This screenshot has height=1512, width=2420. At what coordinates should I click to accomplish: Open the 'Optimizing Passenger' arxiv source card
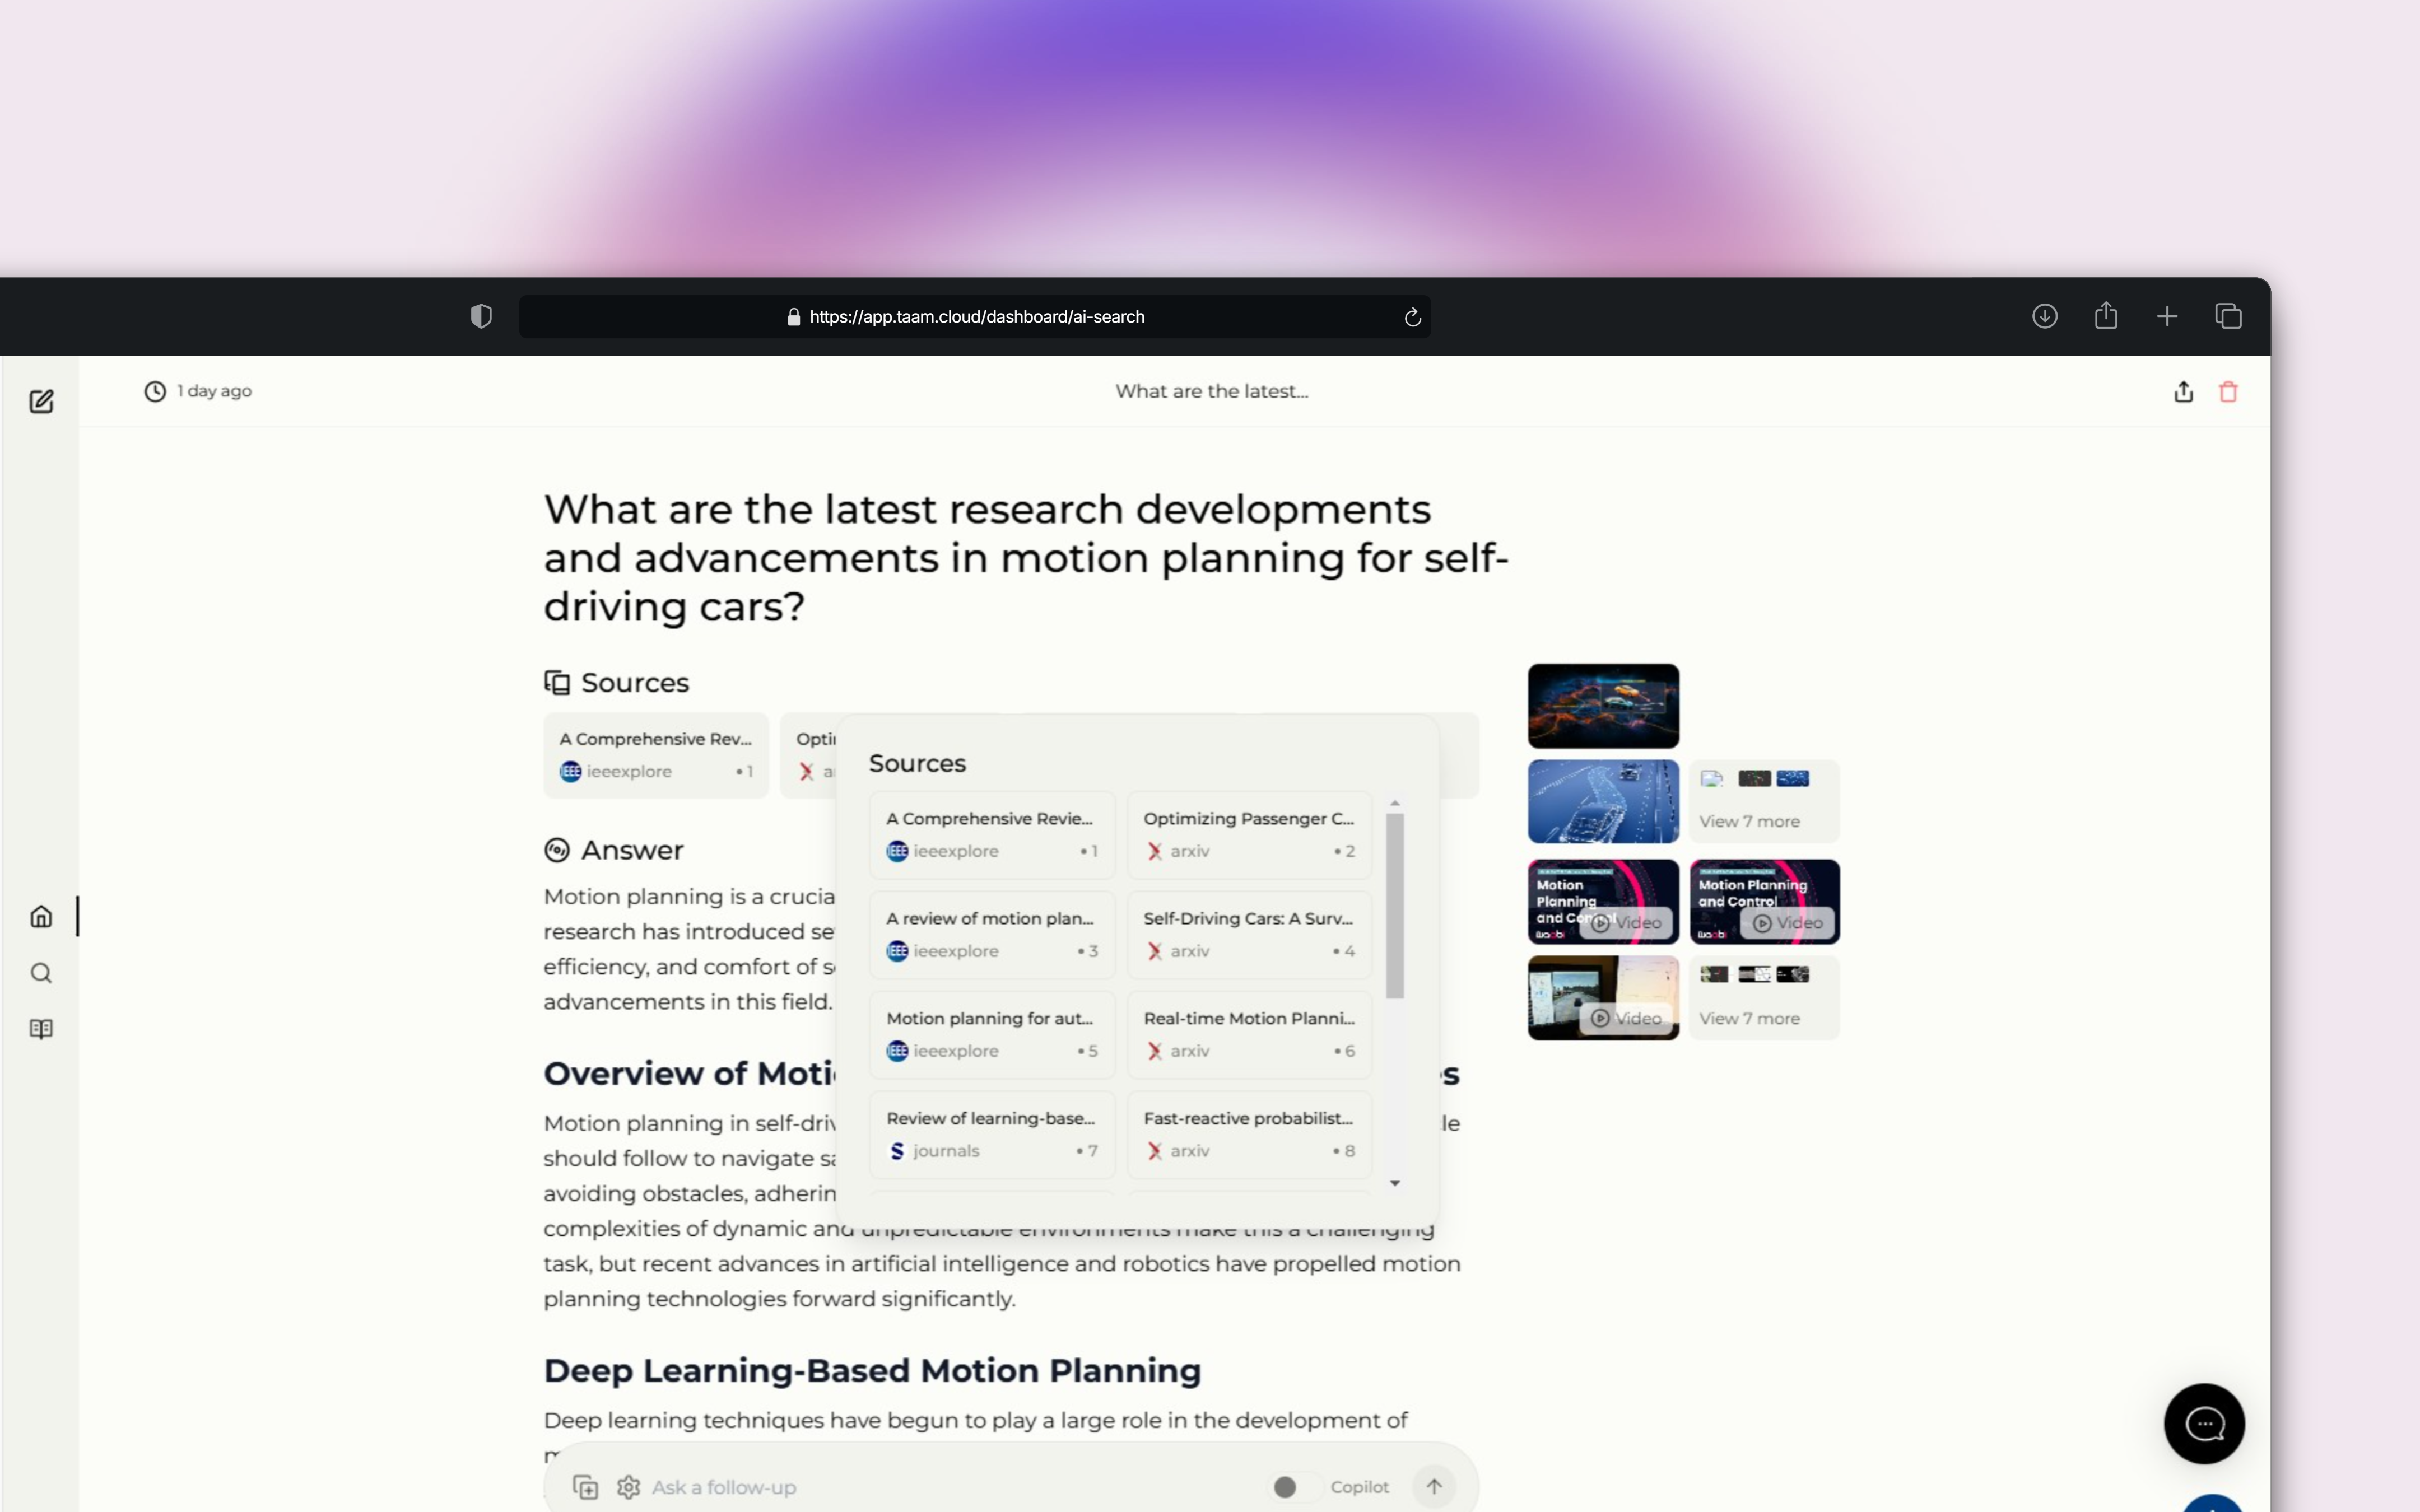1249,834
